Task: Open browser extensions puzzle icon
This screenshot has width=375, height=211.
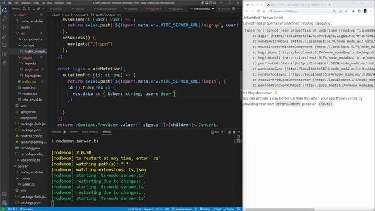Action: [353, 11]
